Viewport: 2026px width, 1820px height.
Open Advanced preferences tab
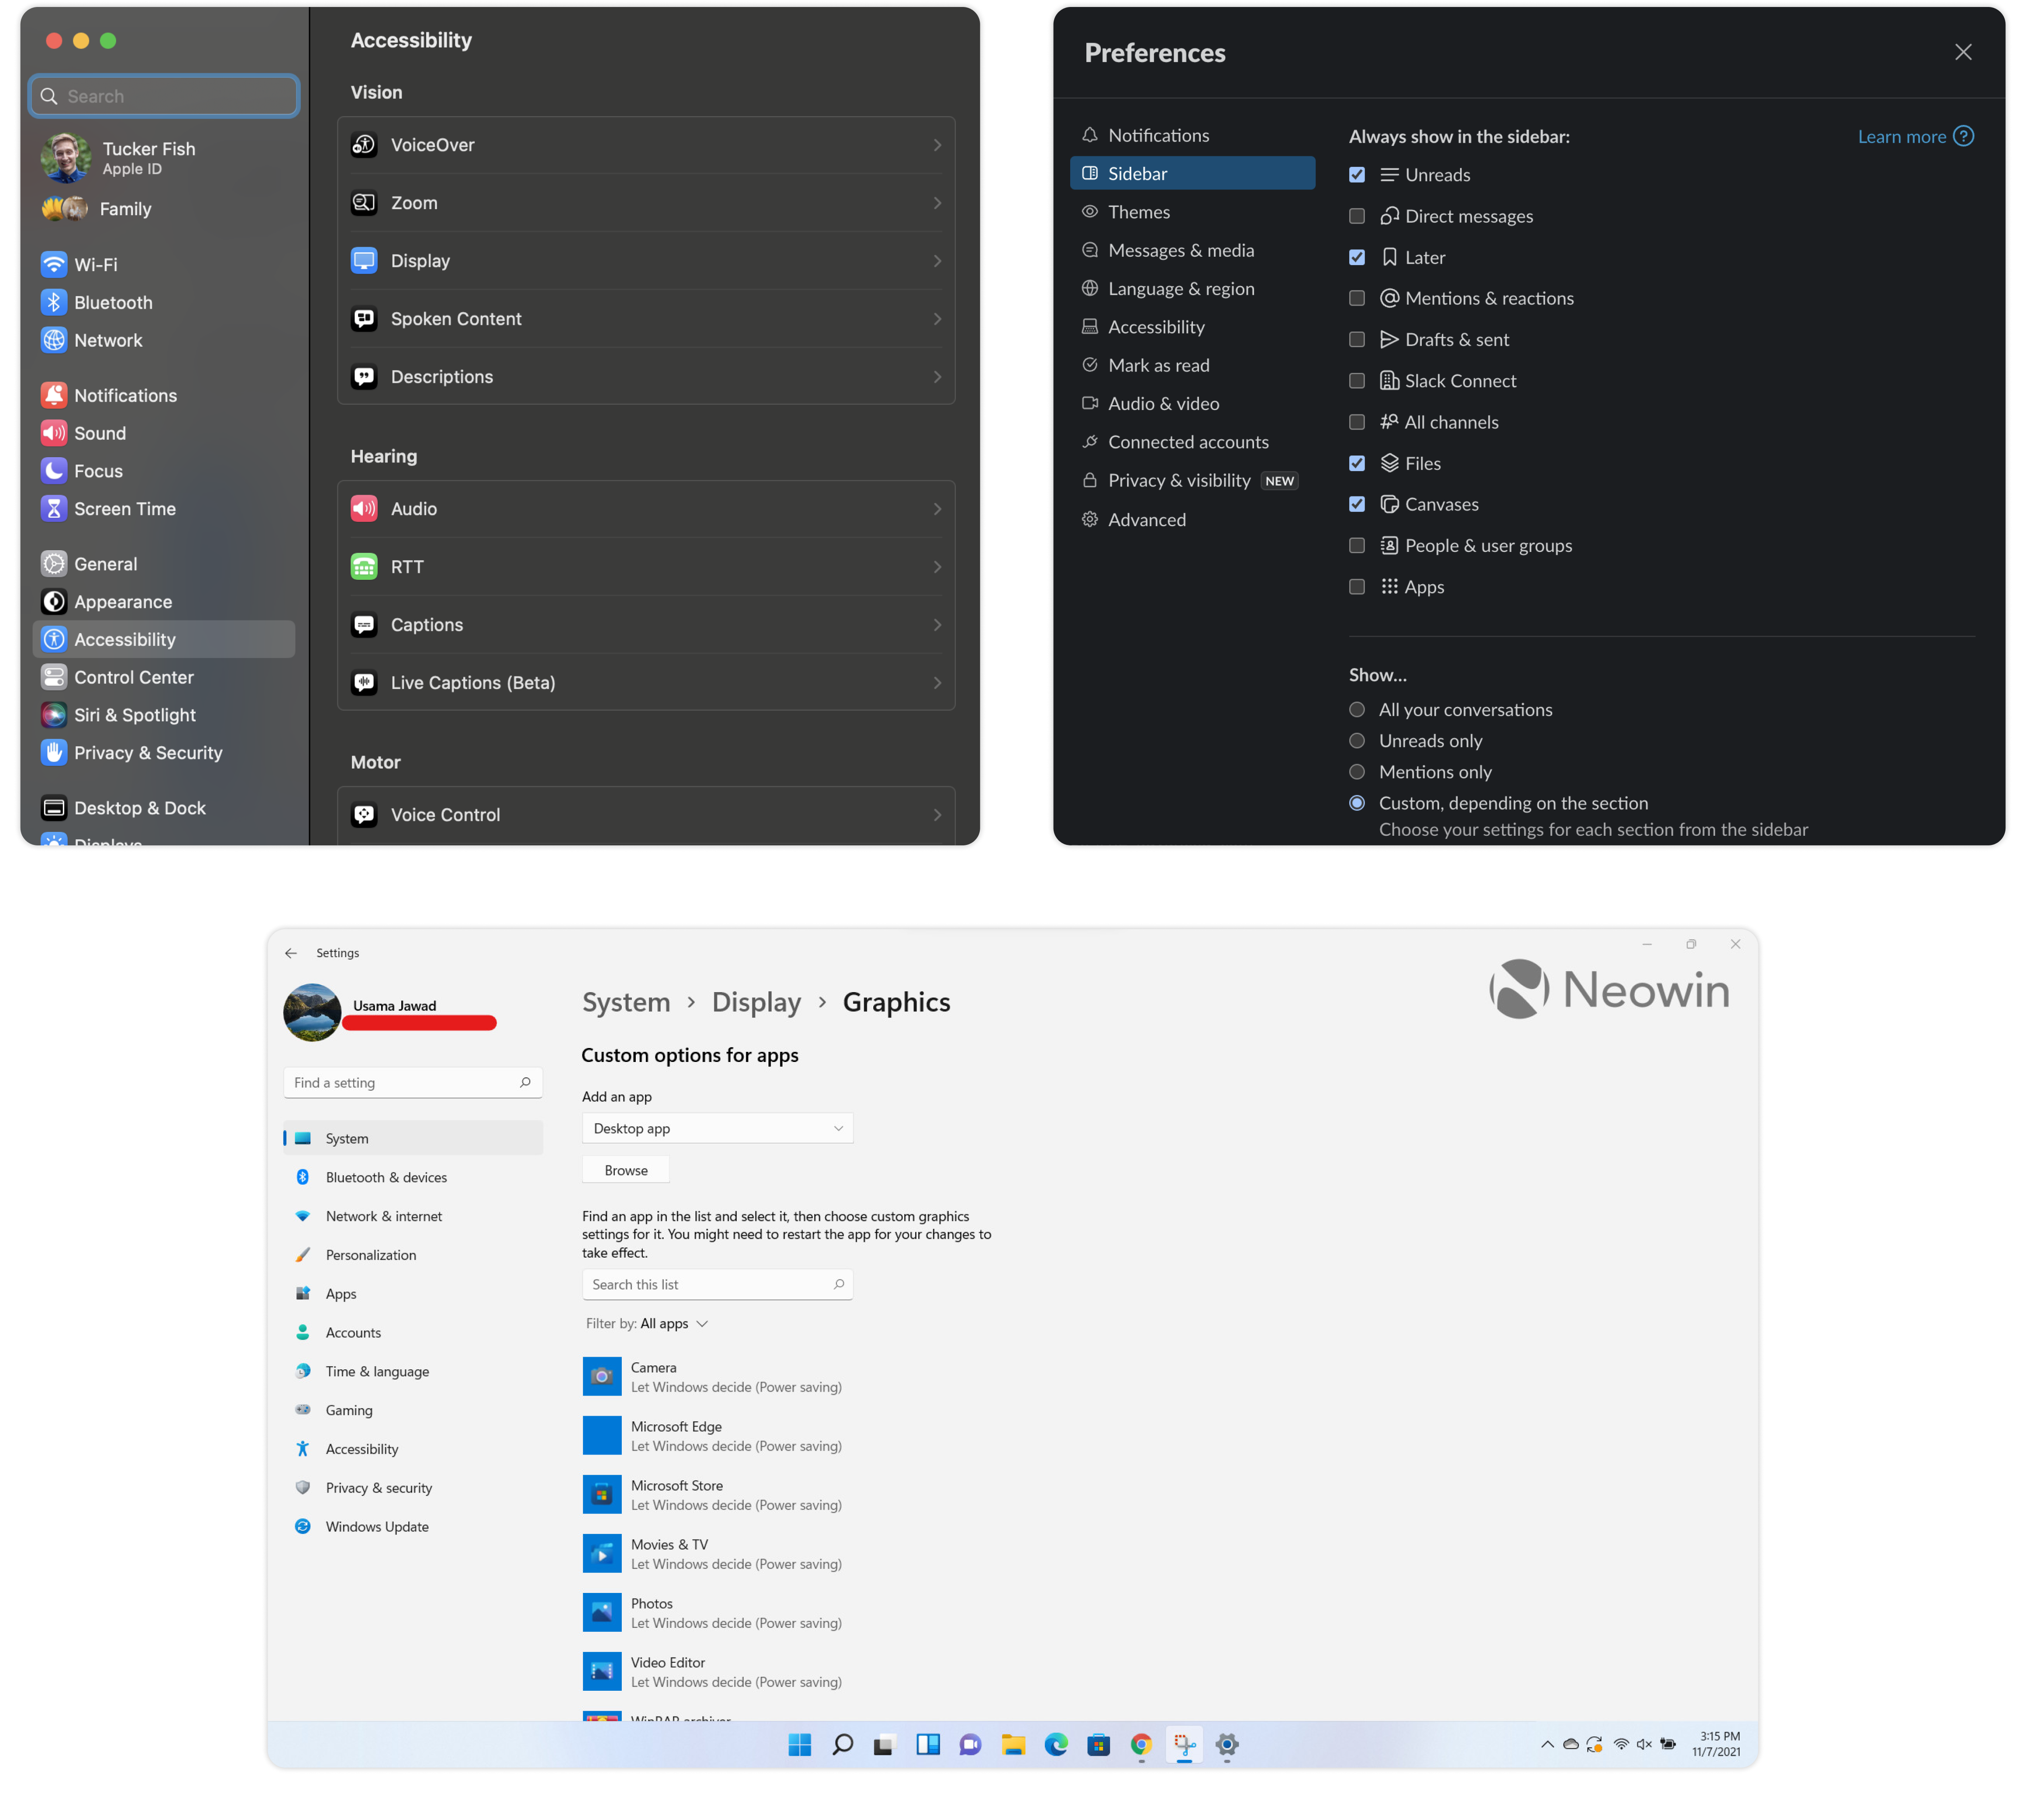[1192, 520]
